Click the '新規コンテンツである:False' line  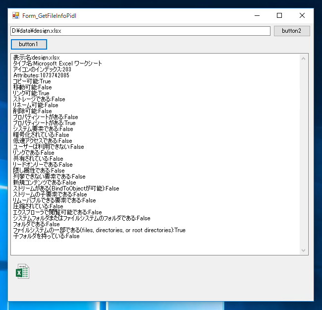[x=45, y=183]
